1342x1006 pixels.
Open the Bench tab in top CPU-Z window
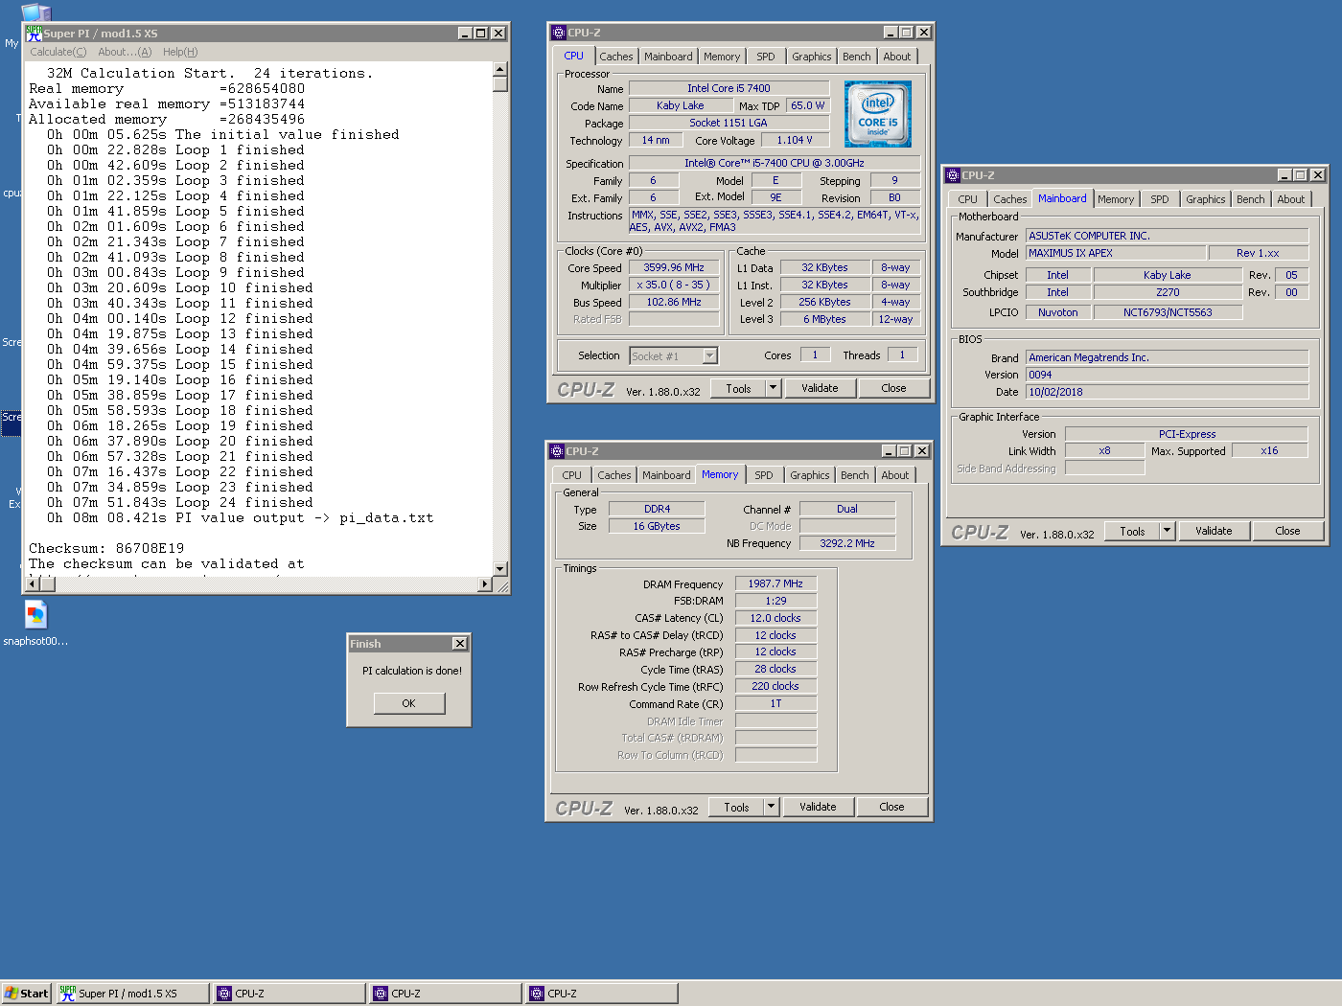click(857, 57)
